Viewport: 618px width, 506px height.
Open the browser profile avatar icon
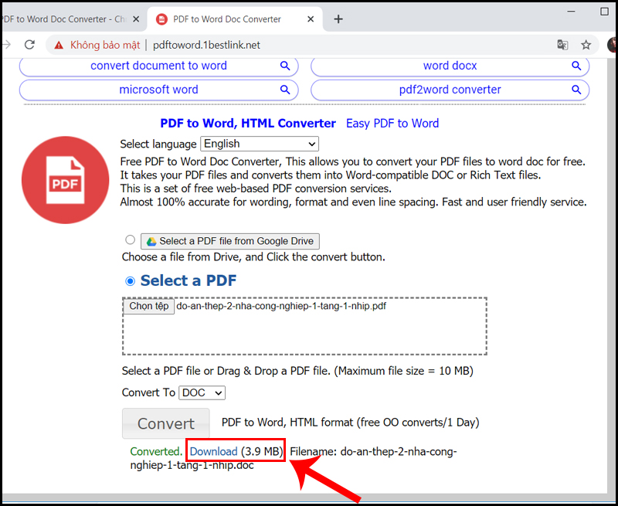(x=612, y=45)
